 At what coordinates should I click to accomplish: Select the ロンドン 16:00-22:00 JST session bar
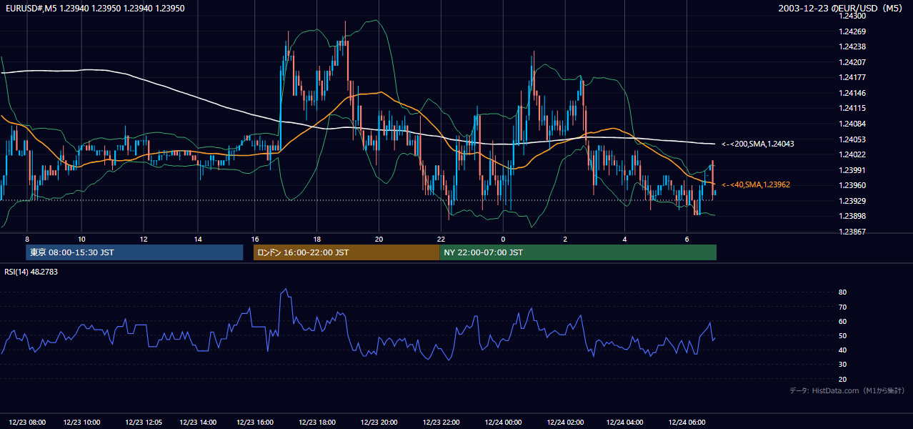tap(346, 252)
